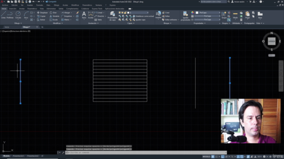Viewport: 284px width, 159px height.
Task: Click the MODELO status bar button
Action: click(206, 157)
